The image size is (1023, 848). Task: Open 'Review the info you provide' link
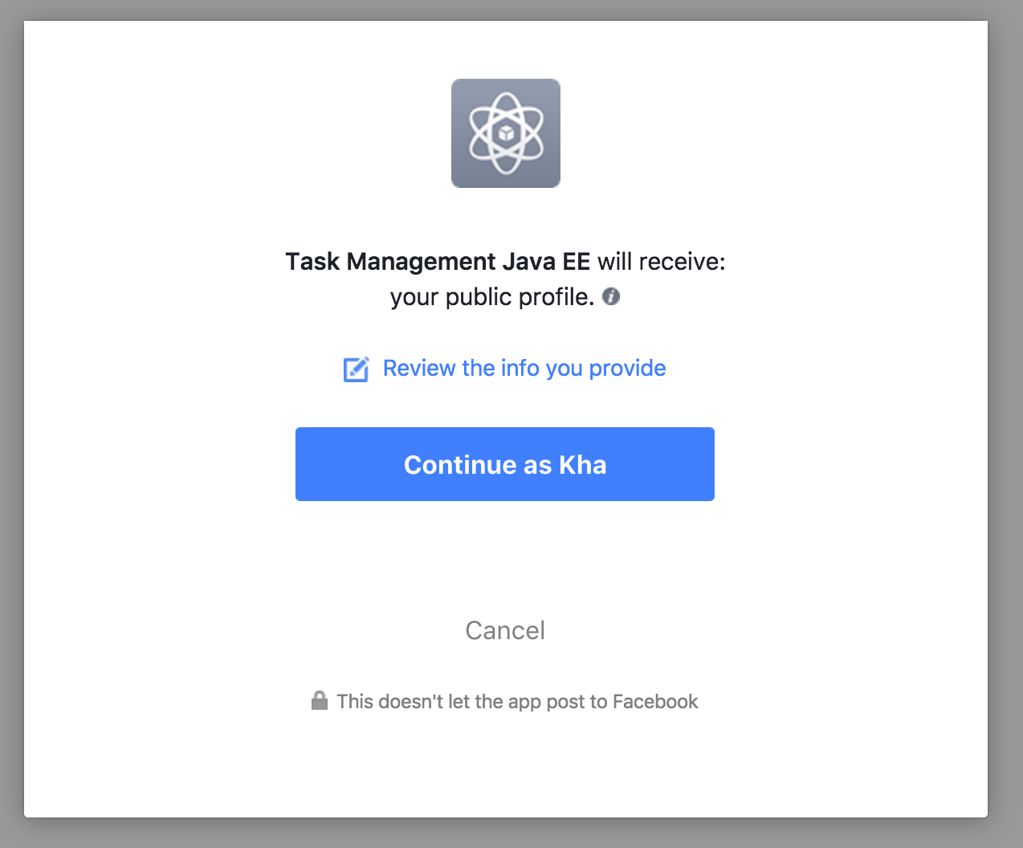pos(524,368)
